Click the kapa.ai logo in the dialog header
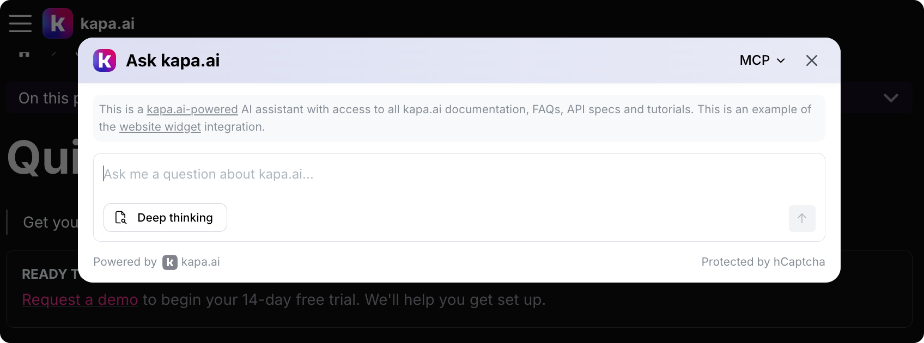This screenshot has width=924, height=343. point(104,60)
